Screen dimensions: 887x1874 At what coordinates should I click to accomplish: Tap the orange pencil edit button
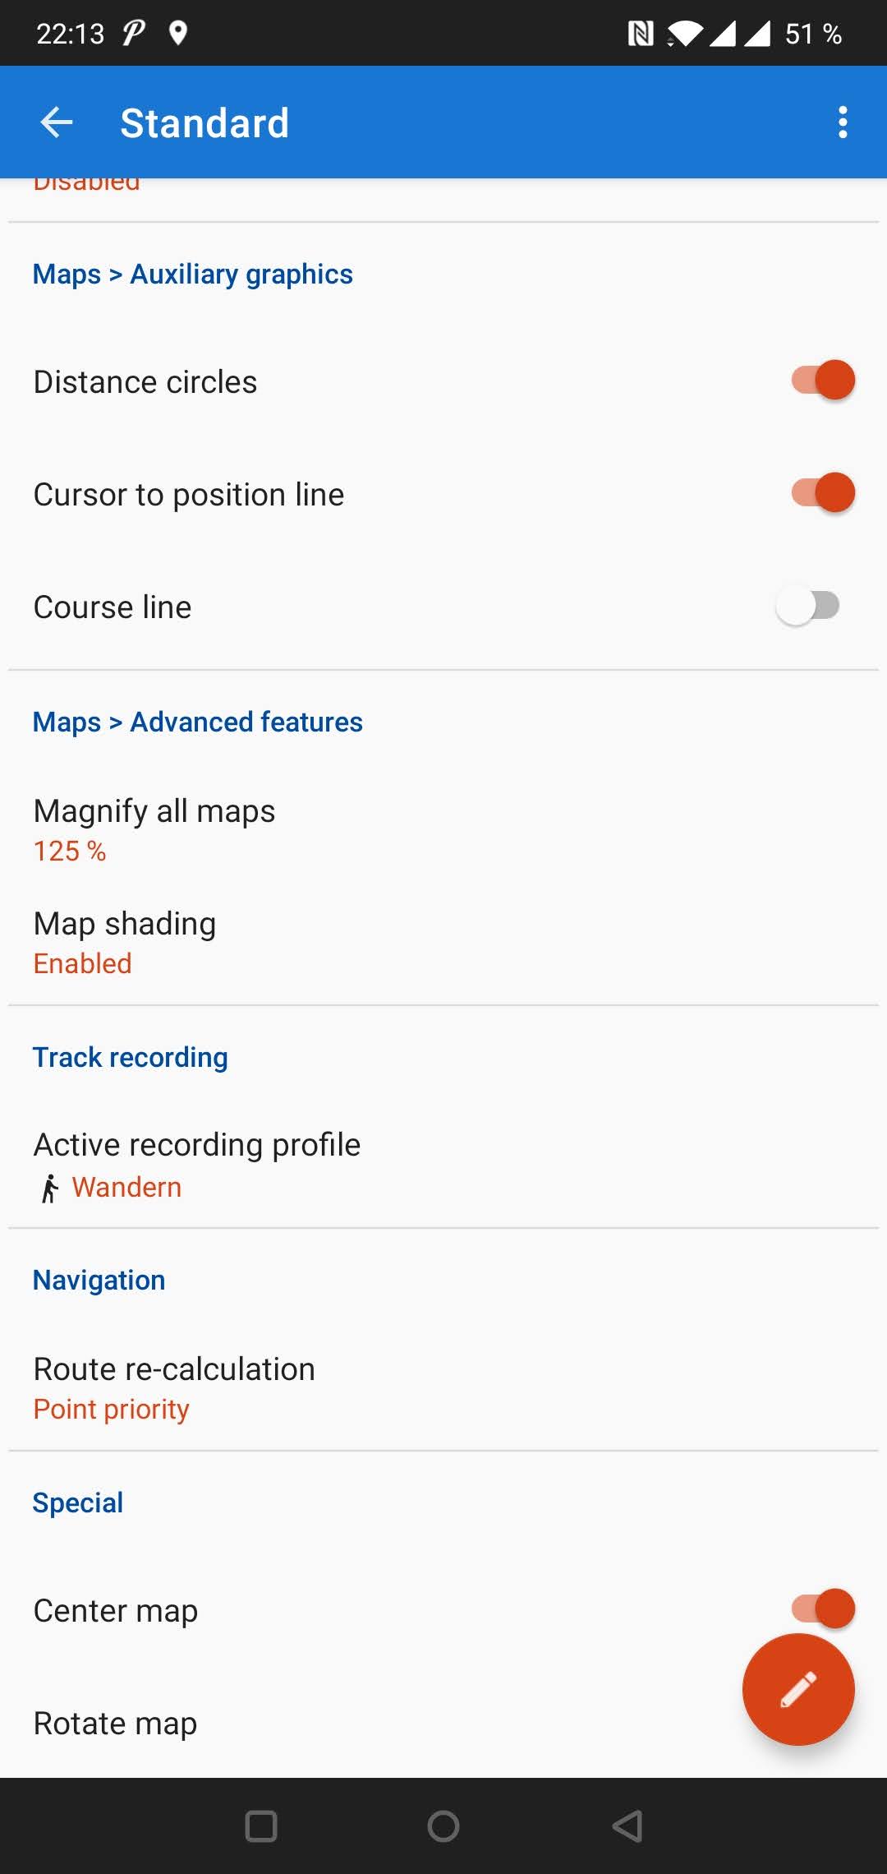797,1689
